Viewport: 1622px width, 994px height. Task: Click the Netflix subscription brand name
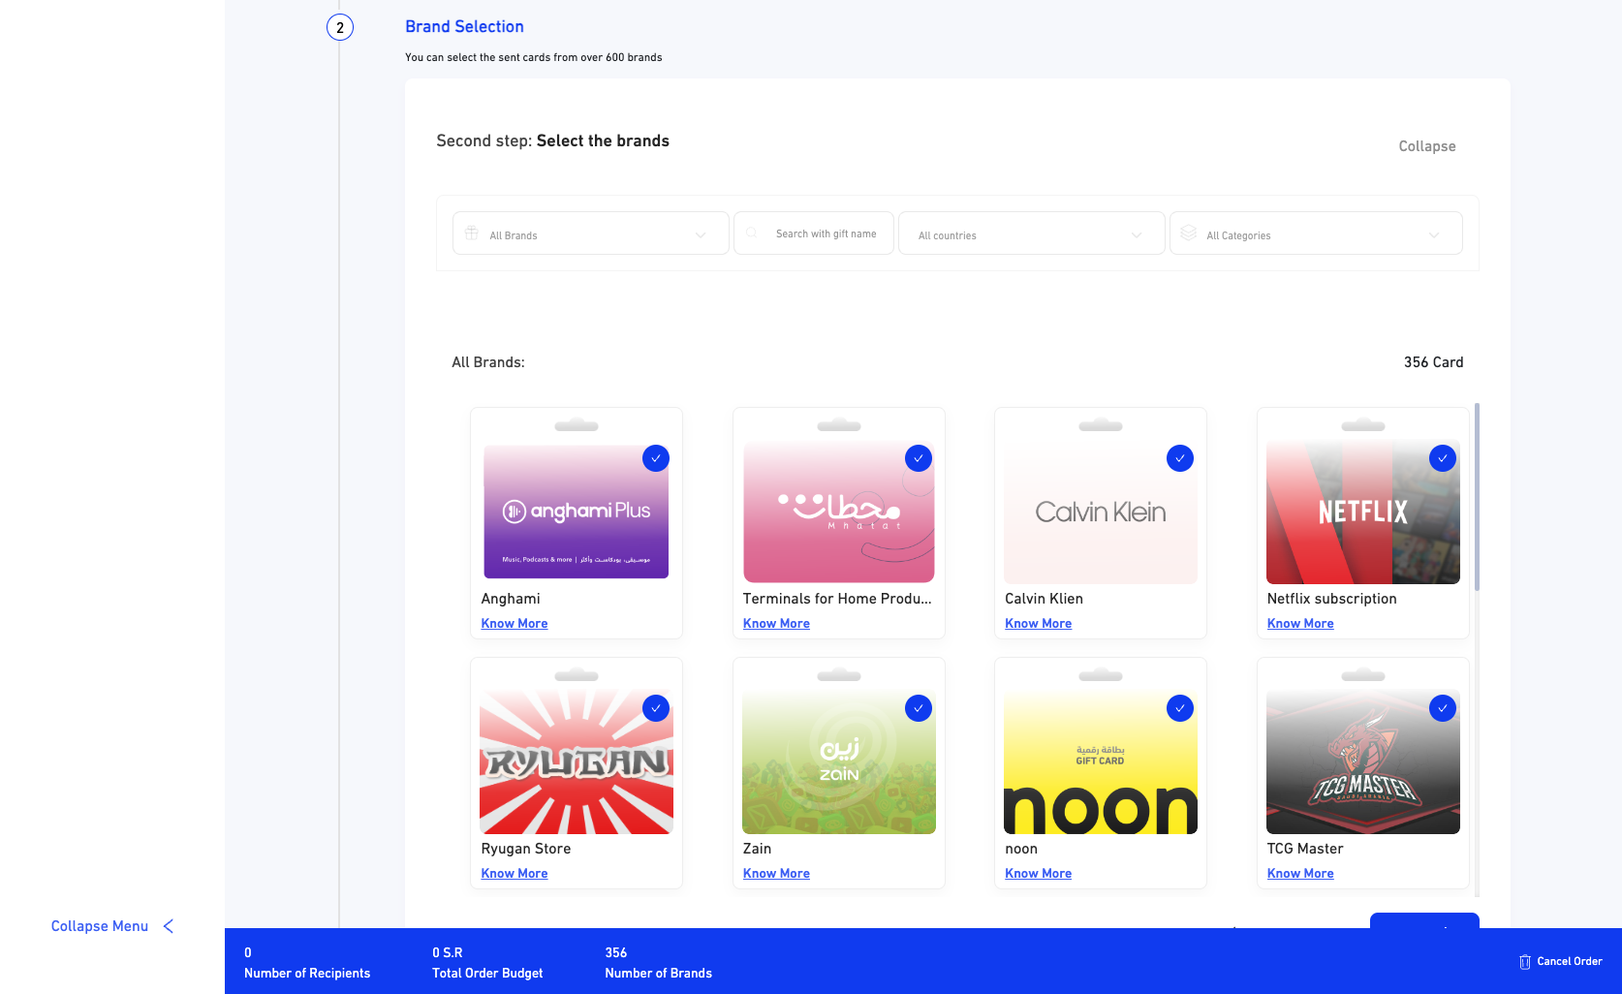point(1332,599)
